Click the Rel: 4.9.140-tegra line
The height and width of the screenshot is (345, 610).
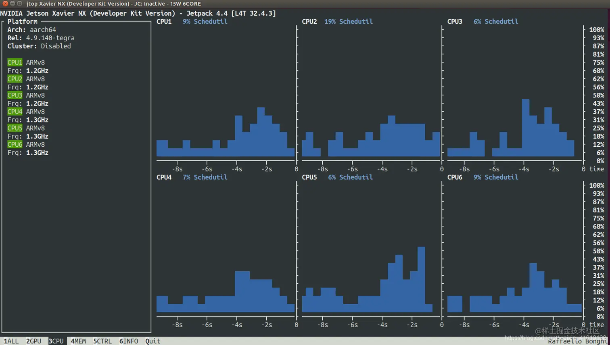pyautogui.click(x=41, y=38)
